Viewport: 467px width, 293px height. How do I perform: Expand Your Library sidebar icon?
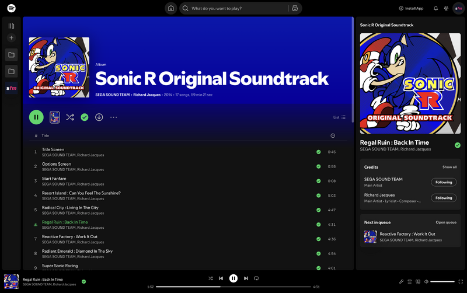(x=11, y=26)
